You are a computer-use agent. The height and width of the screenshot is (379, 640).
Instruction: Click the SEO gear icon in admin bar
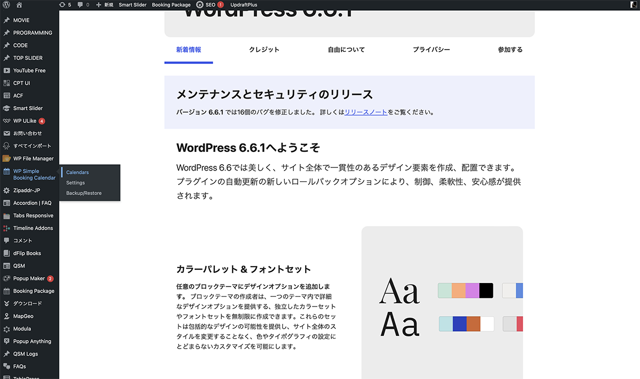click(x=199, y=5)
